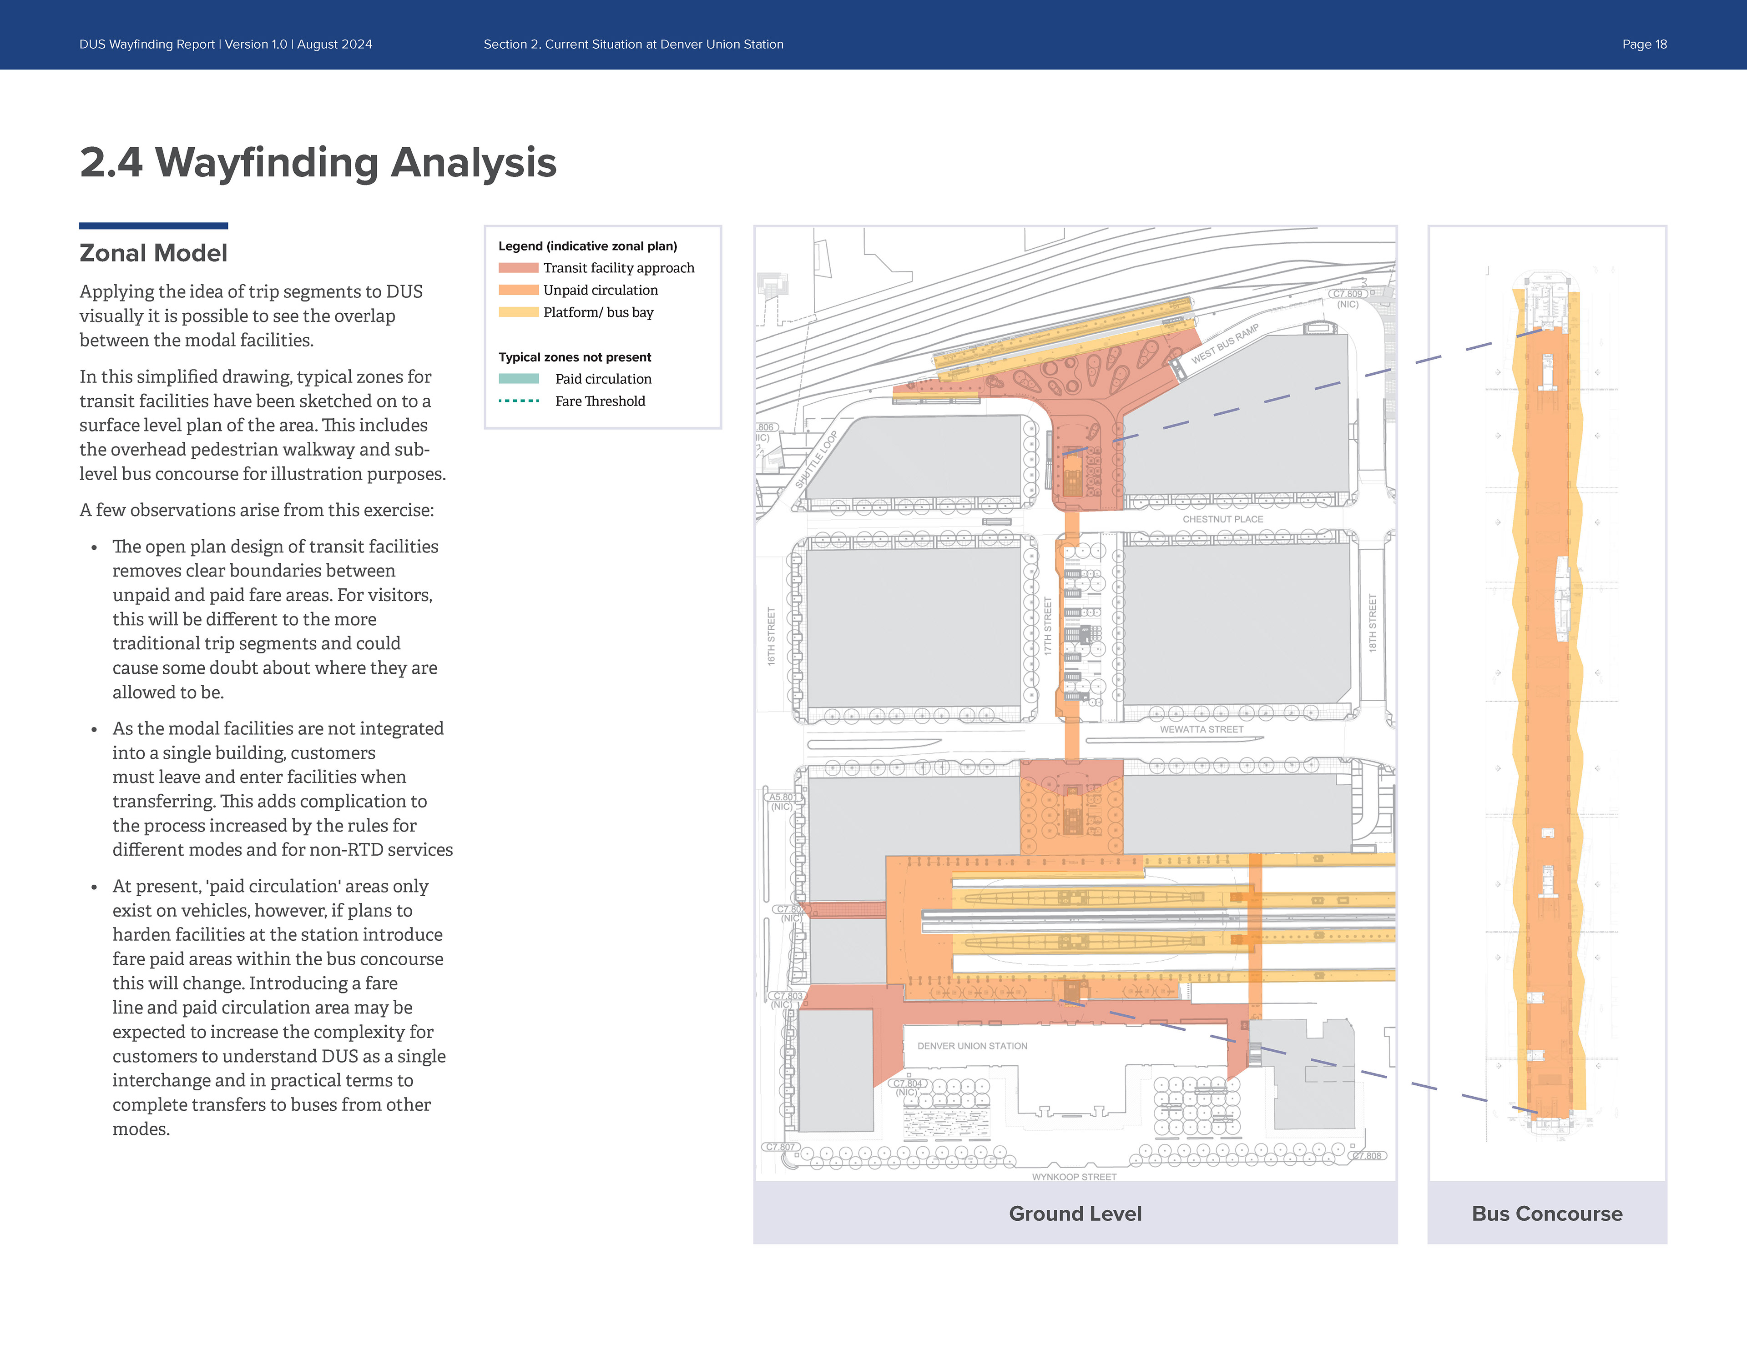The image size is (1747, 1349).
Task: Click the '18TH STREET' map label
Action: pos(1373,623)
